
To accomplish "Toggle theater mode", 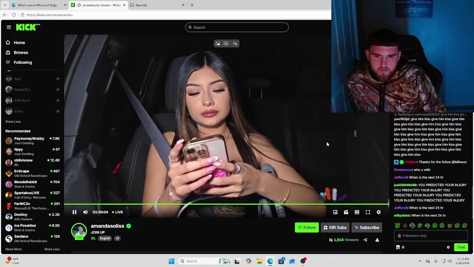I will point(357,212).
